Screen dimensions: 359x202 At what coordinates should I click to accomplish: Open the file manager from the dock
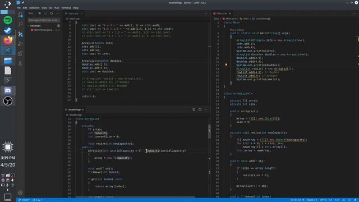point(8,61)
